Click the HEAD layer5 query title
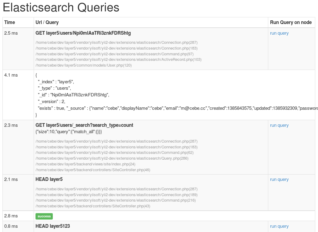 [49, 179]
